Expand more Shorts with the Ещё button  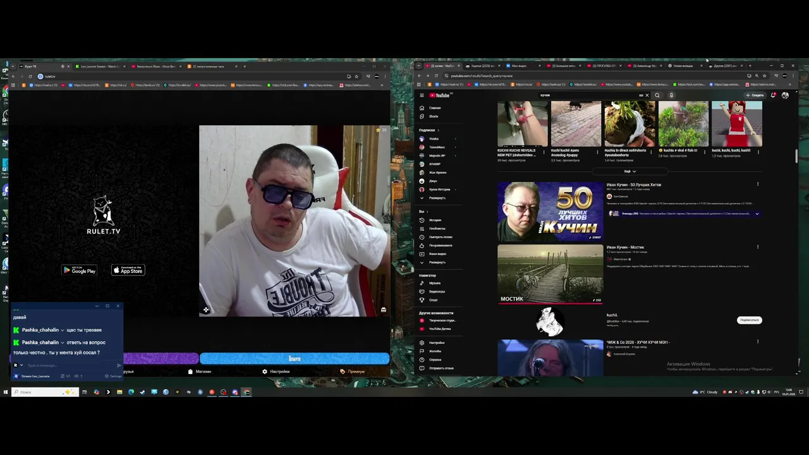tap(630, 171)
